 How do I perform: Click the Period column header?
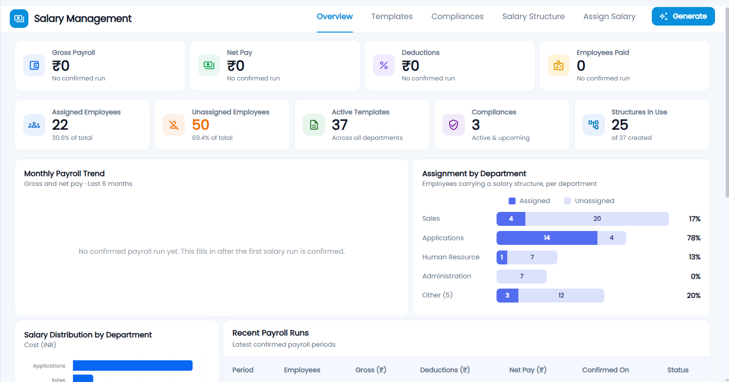[x=243, y=370]
